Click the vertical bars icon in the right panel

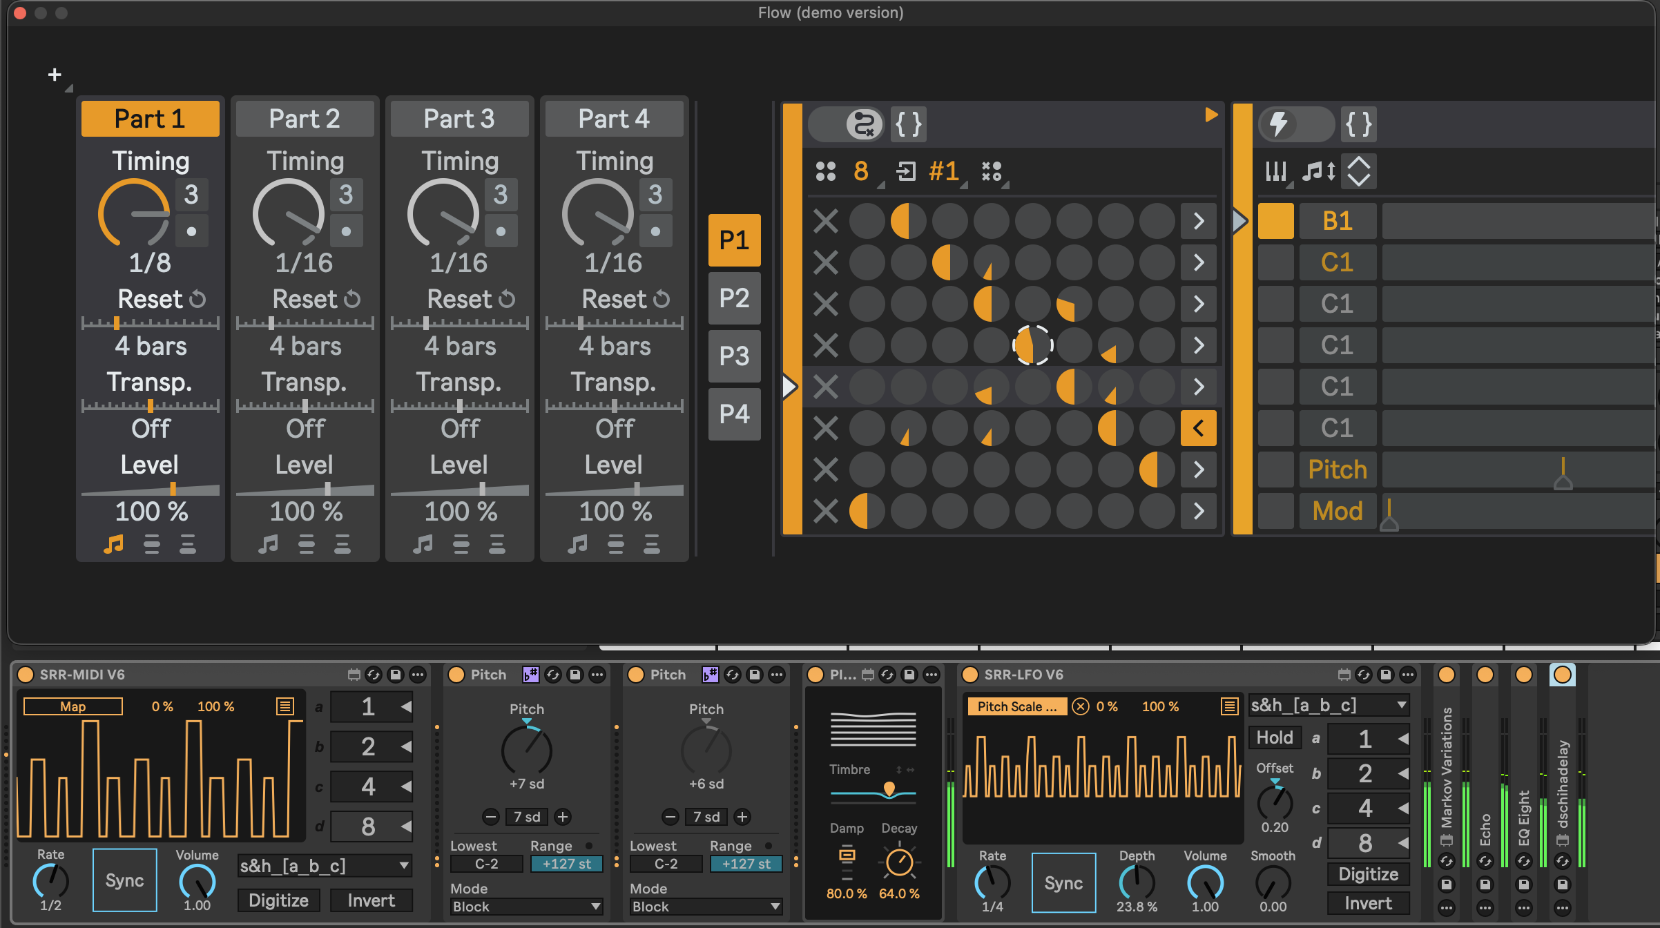point(1276,171)
